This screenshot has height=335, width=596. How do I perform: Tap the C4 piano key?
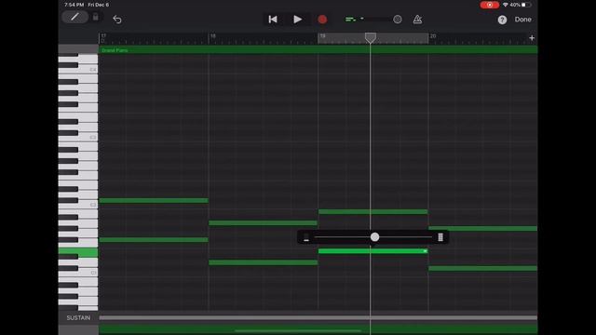[x=88, y=70]
